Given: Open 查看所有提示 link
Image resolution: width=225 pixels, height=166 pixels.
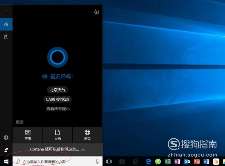Looking at the screenshot, I should coord(58,109).
